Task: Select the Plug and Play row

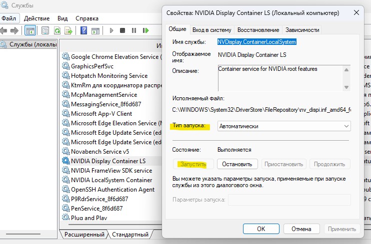Action: (111, 218)
